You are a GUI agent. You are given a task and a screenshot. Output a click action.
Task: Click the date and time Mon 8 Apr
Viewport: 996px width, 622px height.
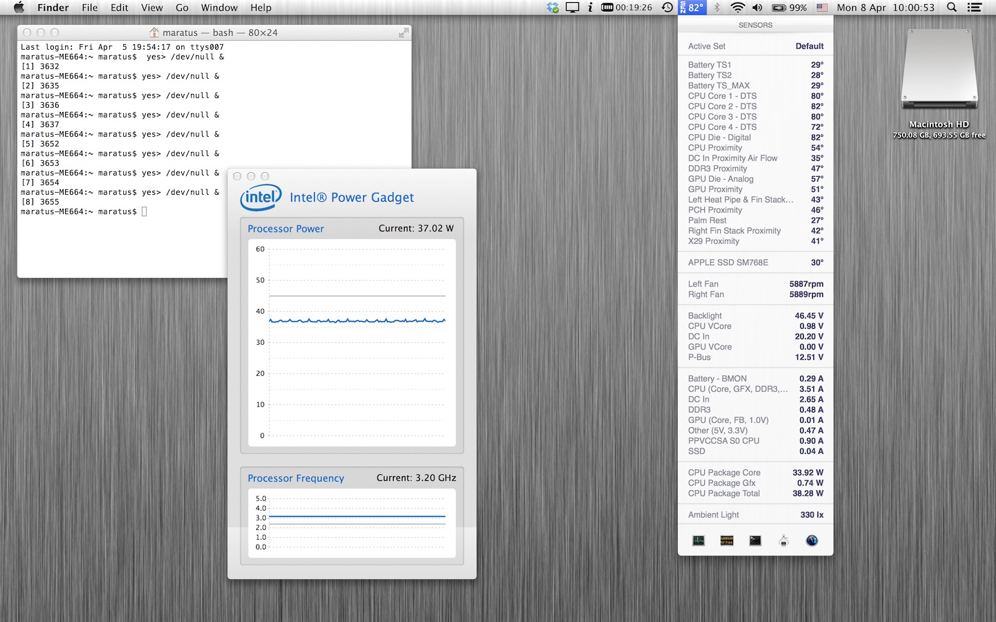click(885, 8)
